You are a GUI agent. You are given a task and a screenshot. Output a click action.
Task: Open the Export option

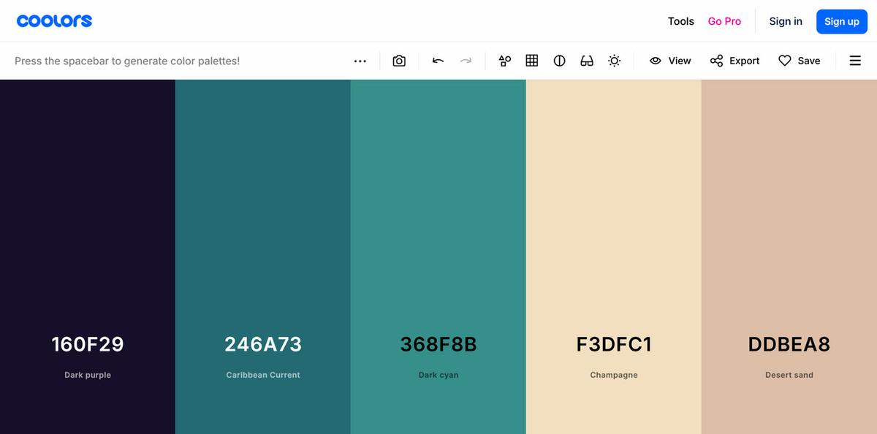(x=735, y=61)
